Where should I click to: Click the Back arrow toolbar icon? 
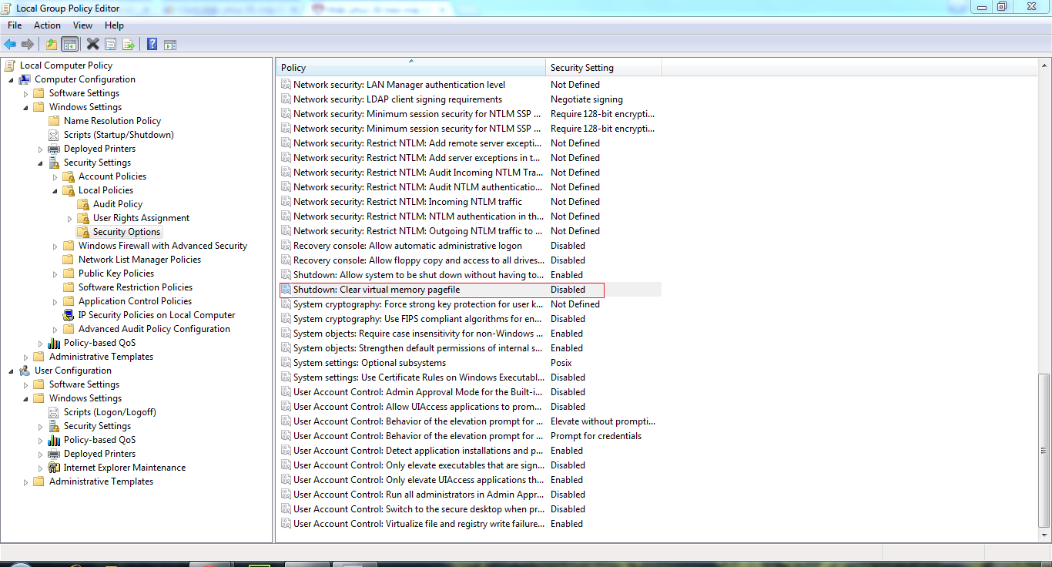[10, 44]
